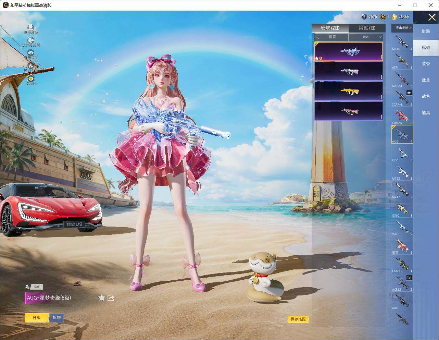Click the yellow 升级 upgrade button
This screenshot has height=340, width=439.
point(37,318)
